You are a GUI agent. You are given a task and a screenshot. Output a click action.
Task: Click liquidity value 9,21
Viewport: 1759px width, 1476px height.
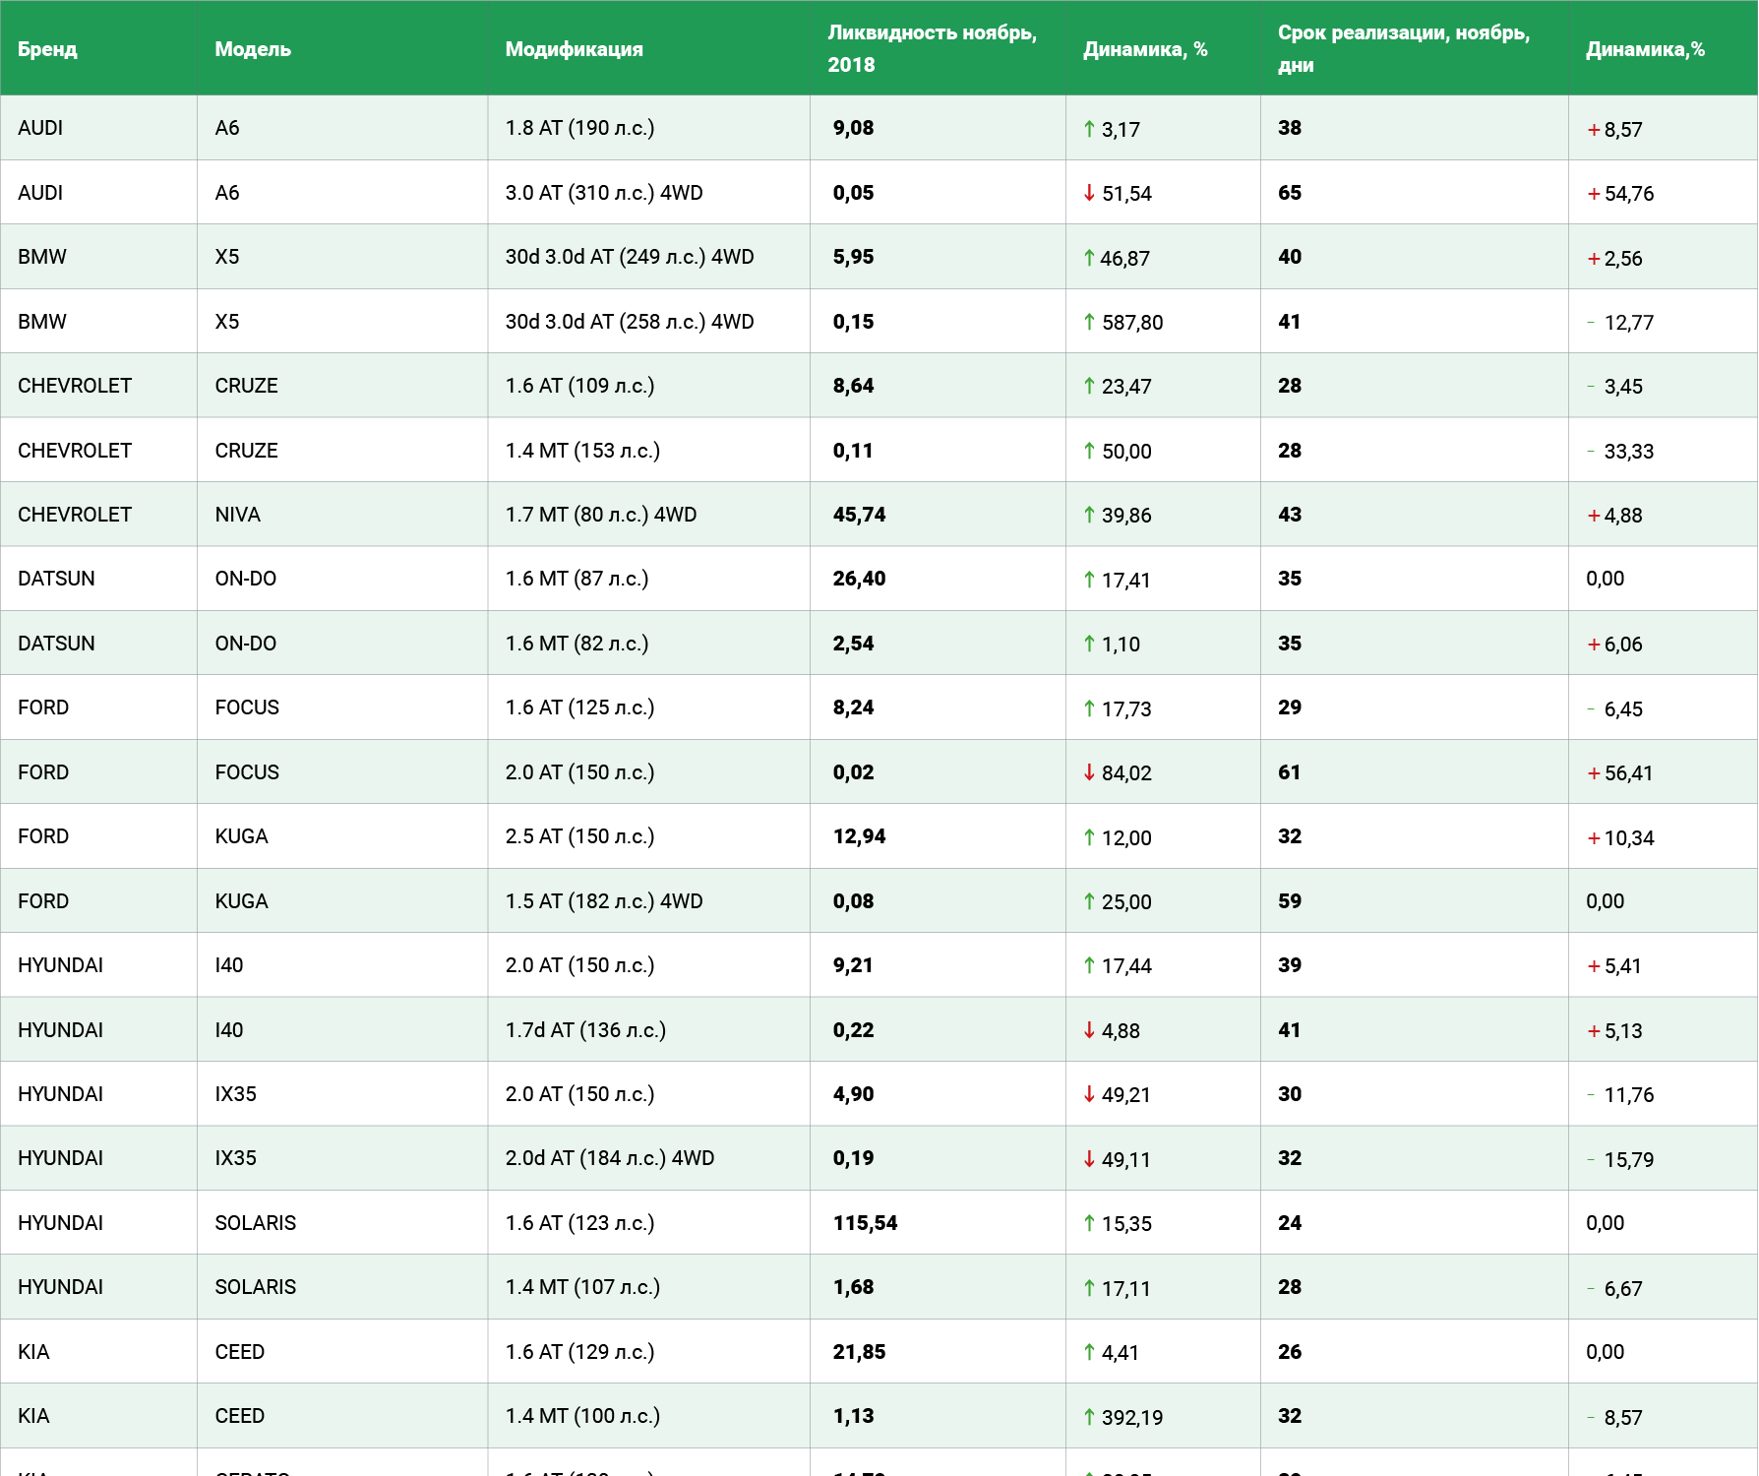[x=853, y=965]
